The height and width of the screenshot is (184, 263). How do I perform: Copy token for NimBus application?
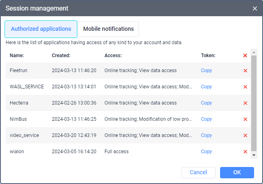click(x=206, y=119)
